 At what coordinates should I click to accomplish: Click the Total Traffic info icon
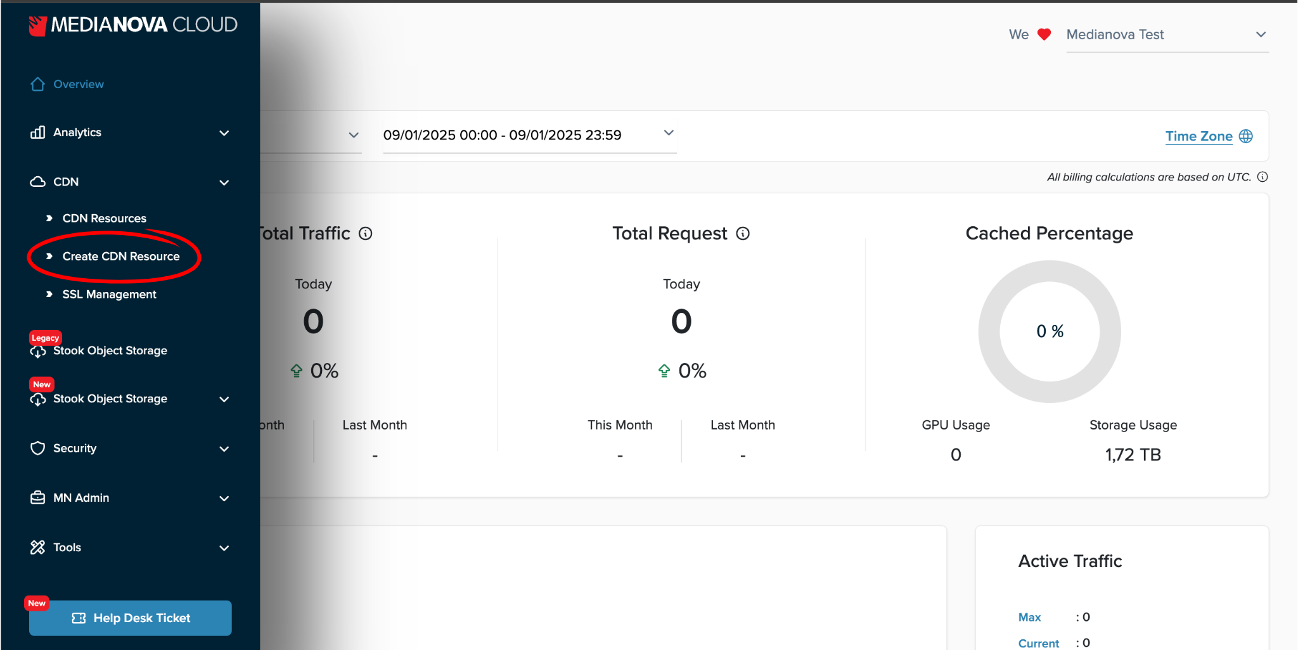(x=366, y=234)
